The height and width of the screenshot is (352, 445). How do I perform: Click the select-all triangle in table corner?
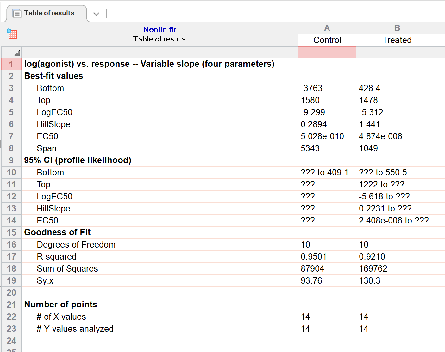(16, 53)
